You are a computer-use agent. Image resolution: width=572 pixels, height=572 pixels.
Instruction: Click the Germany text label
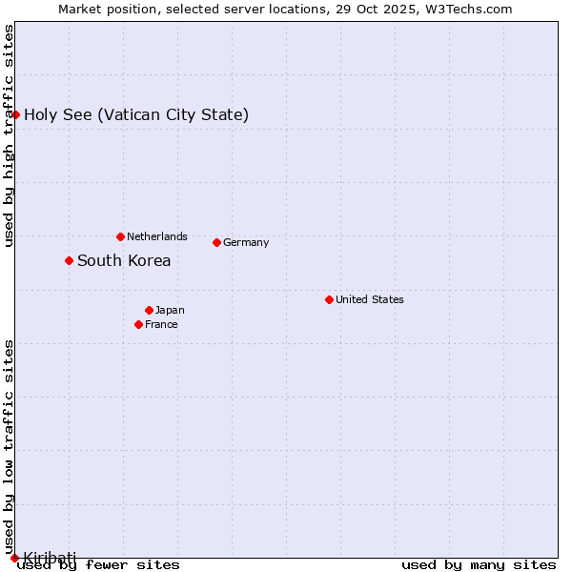click(x=246, y=242)
